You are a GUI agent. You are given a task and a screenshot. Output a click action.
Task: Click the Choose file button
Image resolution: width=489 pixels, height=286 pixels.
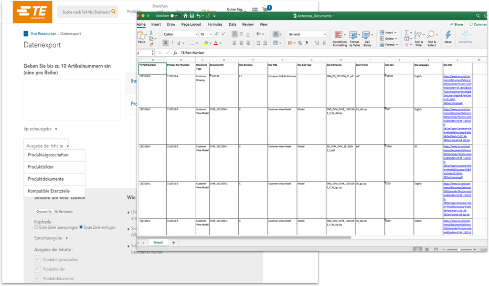point(43,211)
